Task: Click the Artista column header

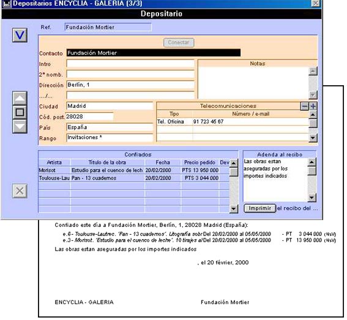Action: (x=54, y=162)
